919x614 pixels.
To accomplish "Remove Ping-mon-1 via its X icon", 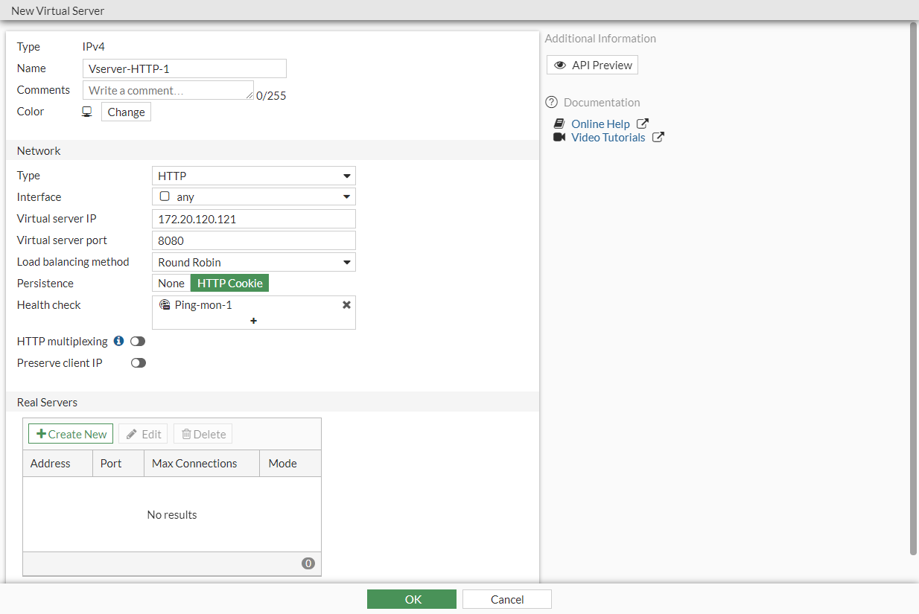I will tap(346, 304).
